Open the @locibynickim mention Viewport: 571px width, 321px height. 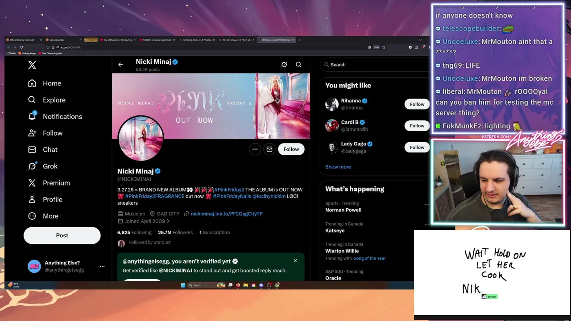pyautogui.click(x=269, y=196)
